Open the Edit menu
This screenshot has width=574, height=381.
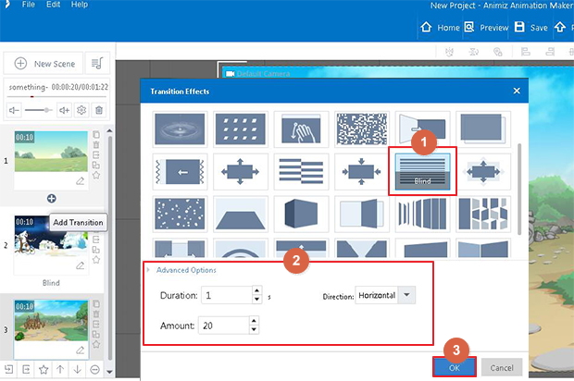click(x=53, y=5)
